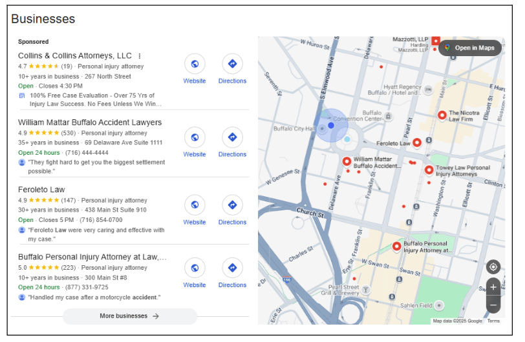Viewport: 525px width, 342px height.
Task: Open Feroleto Law website globe icon
Action: pos(195,205)
